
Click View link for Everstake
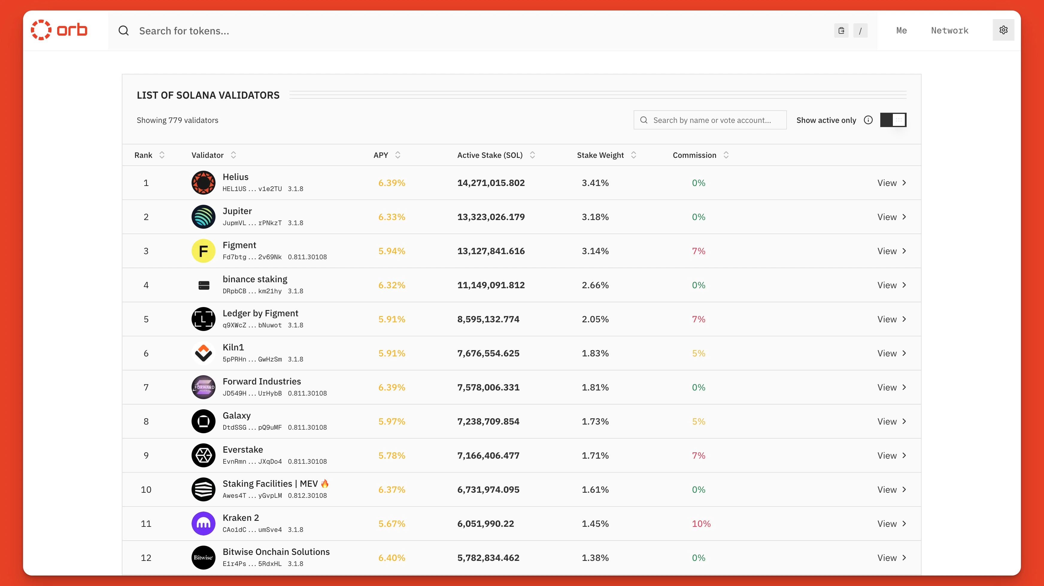tap(891, 456)
